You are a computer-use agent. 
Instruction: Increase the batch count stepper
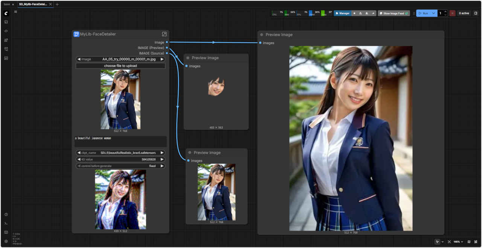coord(445,12)
